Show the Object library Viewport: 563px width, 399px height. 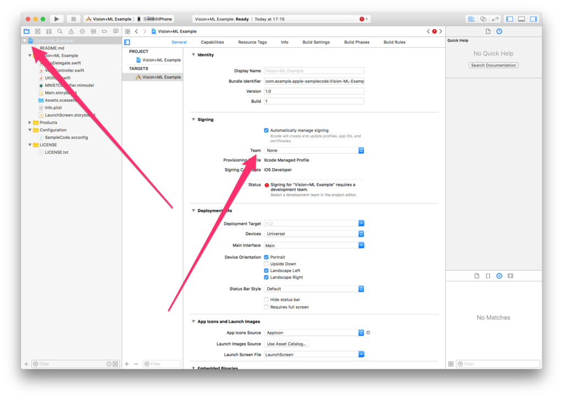click(499, 275)
